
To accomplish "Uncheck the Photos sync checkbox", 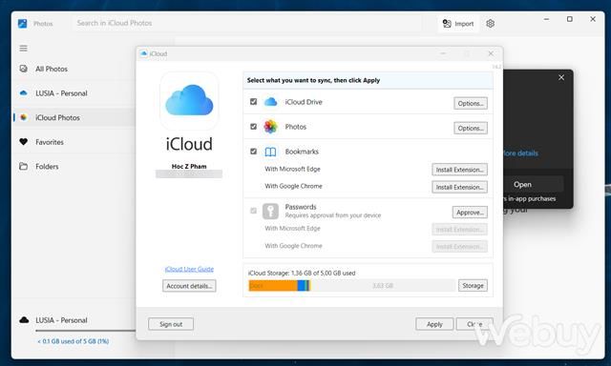I will (253, 127).
